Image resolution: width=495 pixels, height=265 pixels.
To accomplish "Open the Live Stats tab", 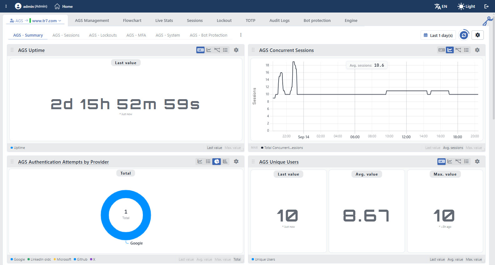I will [x=164, y=20].
